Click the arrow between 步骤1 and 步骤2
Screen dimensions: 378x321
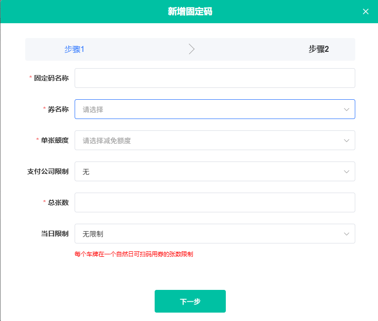point(191,49)
